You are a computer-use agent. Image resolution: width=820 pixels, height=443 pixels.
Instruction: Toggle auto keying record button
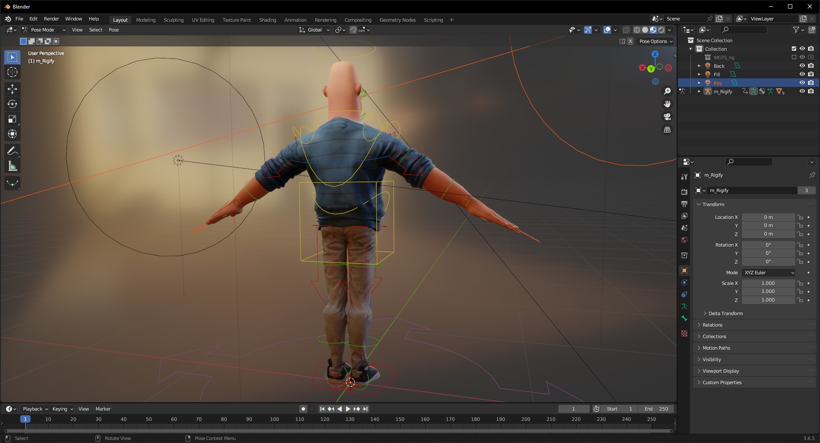303,409
